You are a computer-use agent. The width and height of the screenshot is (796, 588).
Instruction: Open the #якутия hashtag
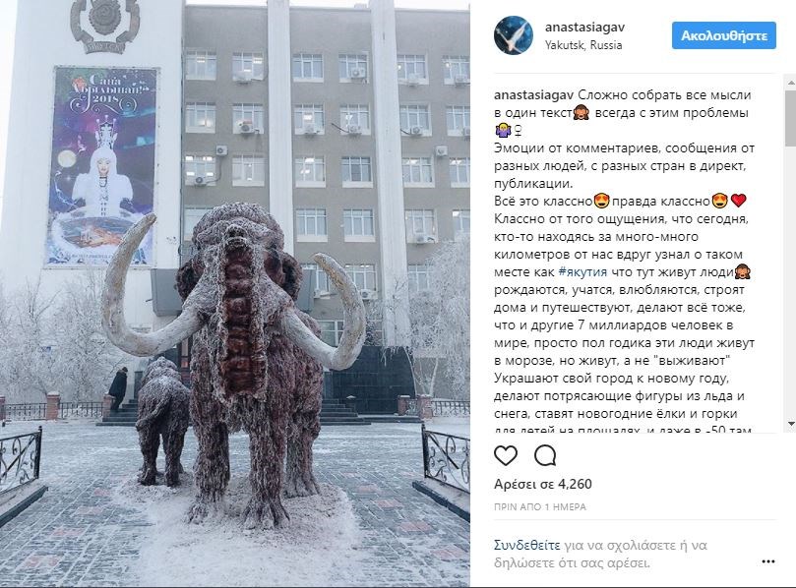pos(582,272)
